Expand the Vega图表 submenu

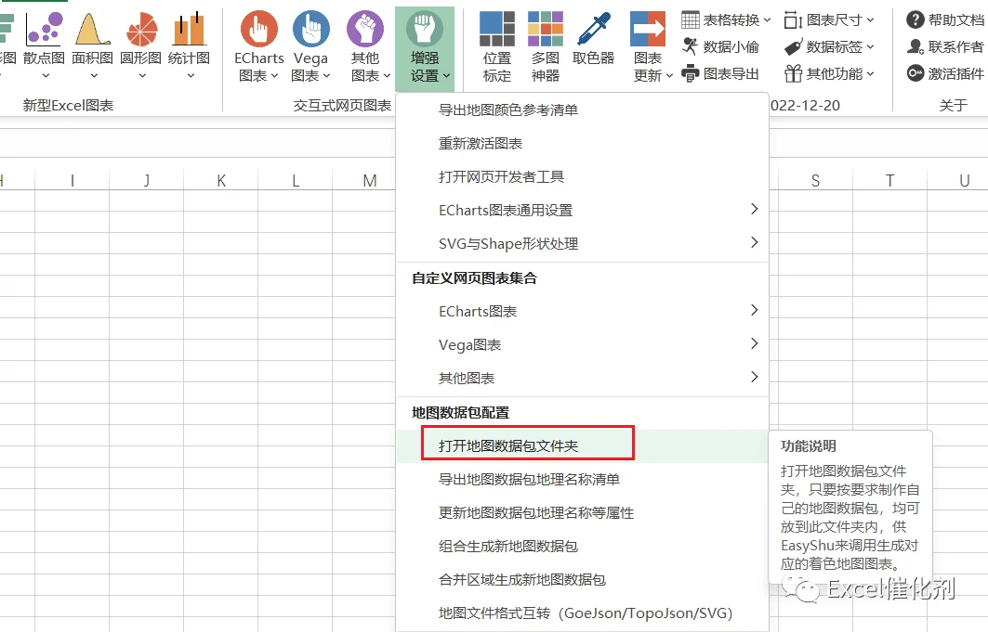pos(583,344)
